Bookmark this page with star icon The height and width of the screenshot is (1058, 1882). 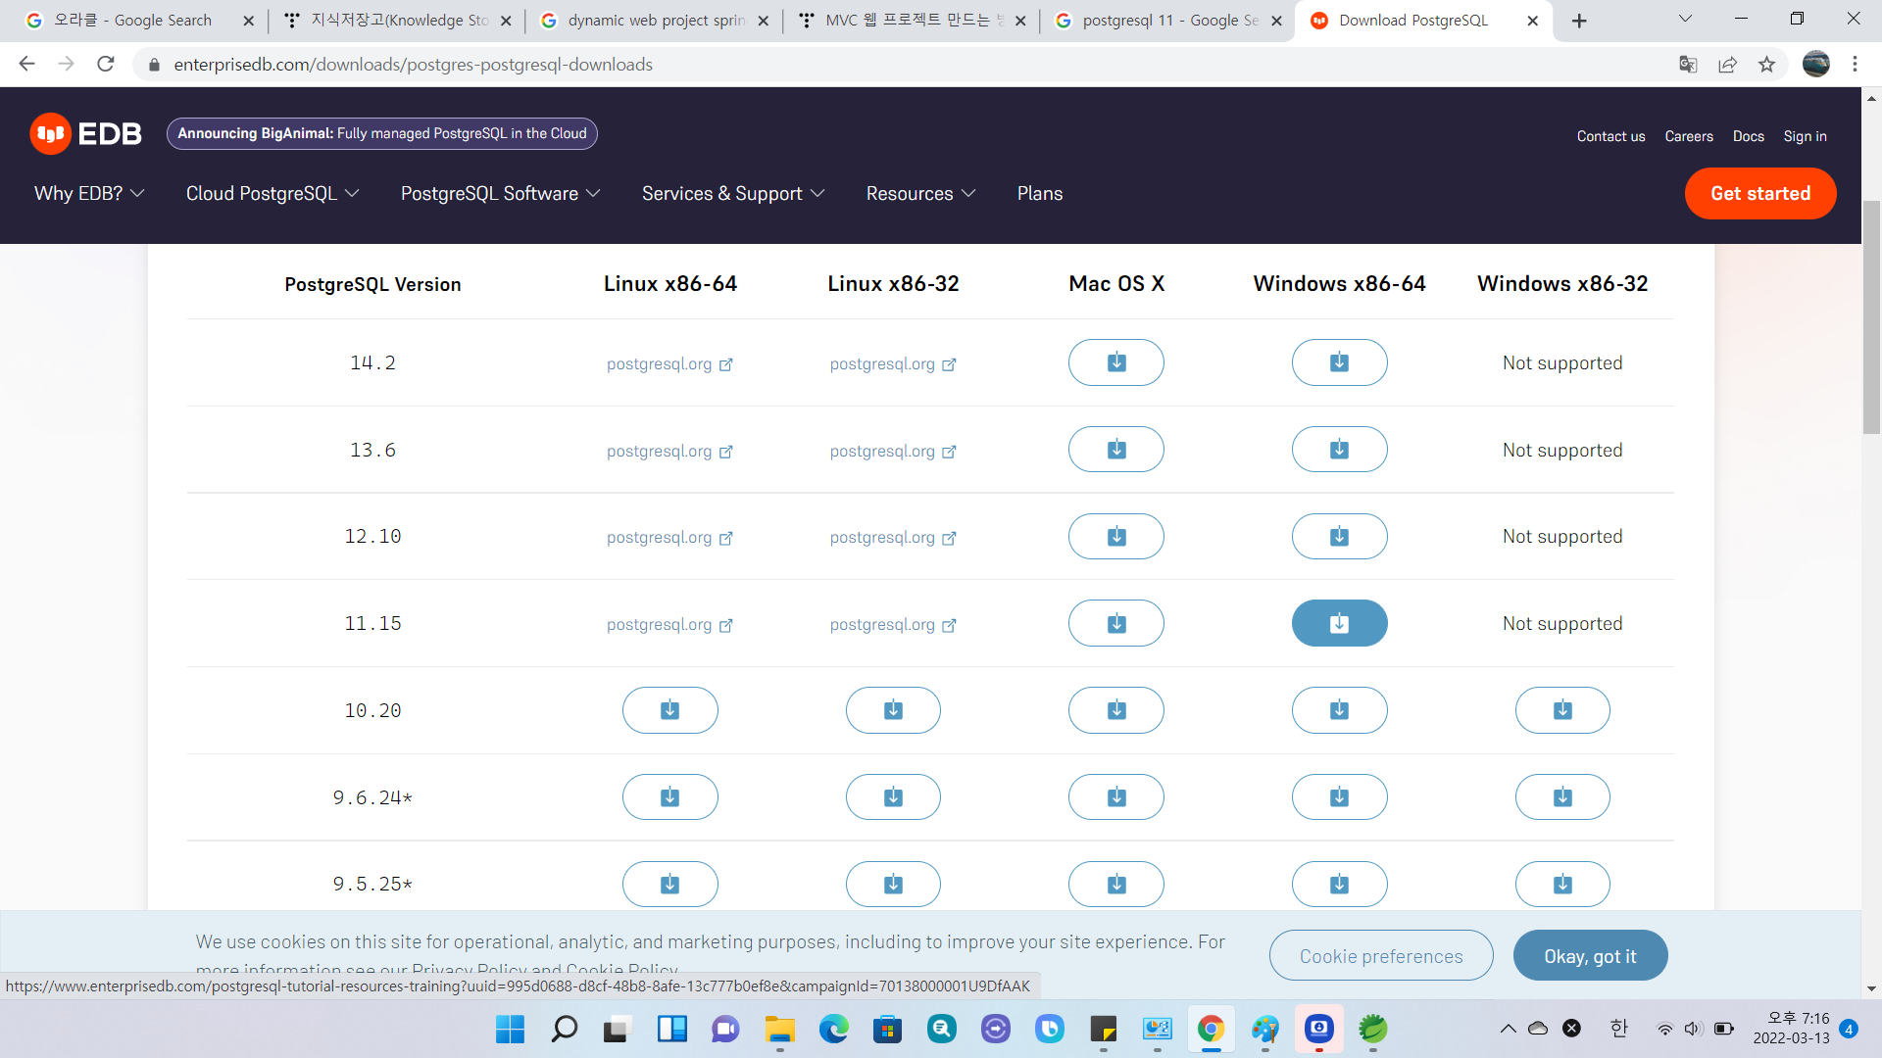pos(1766,65)
